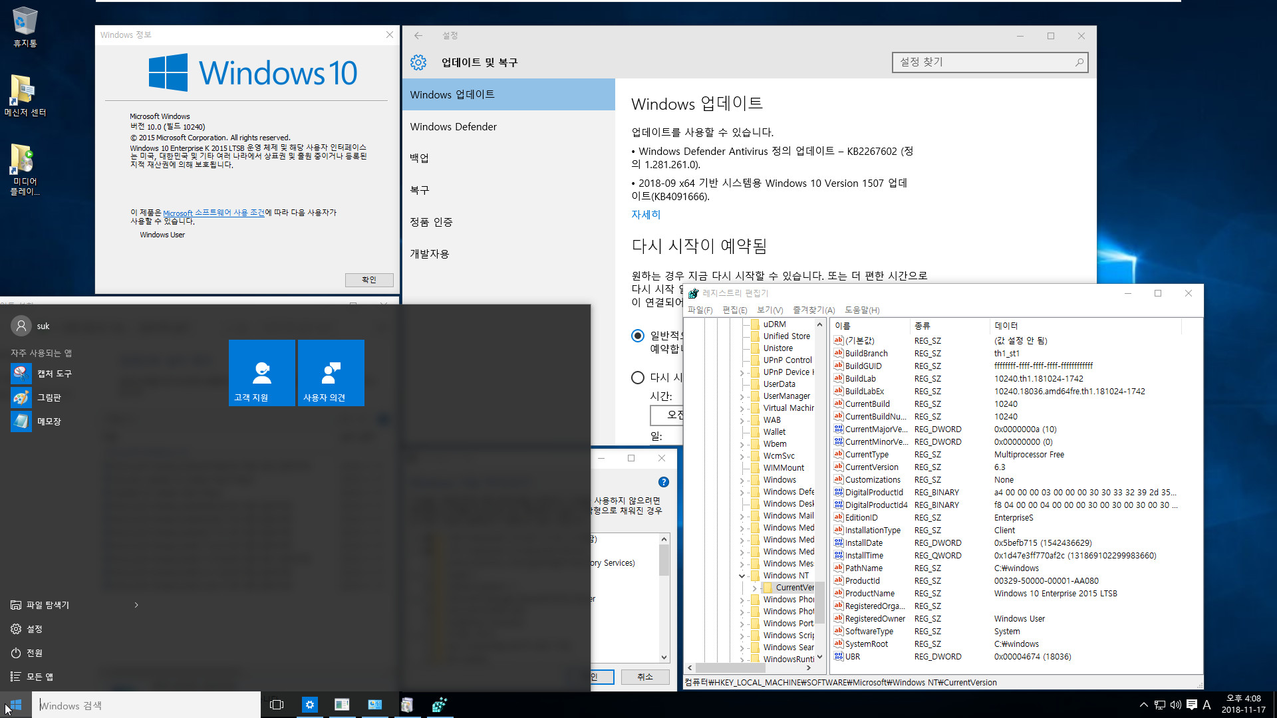Viewport: 1277px width, 718px height.
Task: Open 도움말(H) menu in Registry Editor
Action: (862, 310)
